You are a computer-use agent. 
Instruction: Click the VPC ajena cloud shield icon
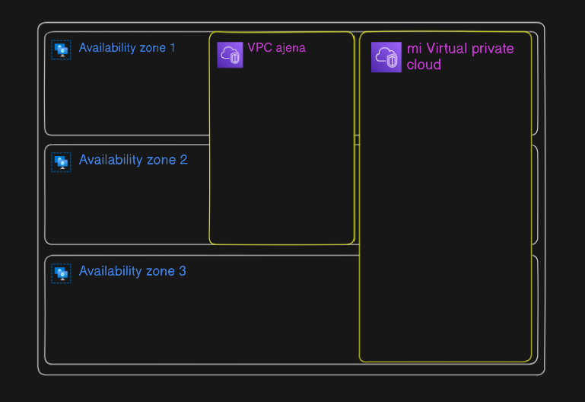tap(231, 55)
